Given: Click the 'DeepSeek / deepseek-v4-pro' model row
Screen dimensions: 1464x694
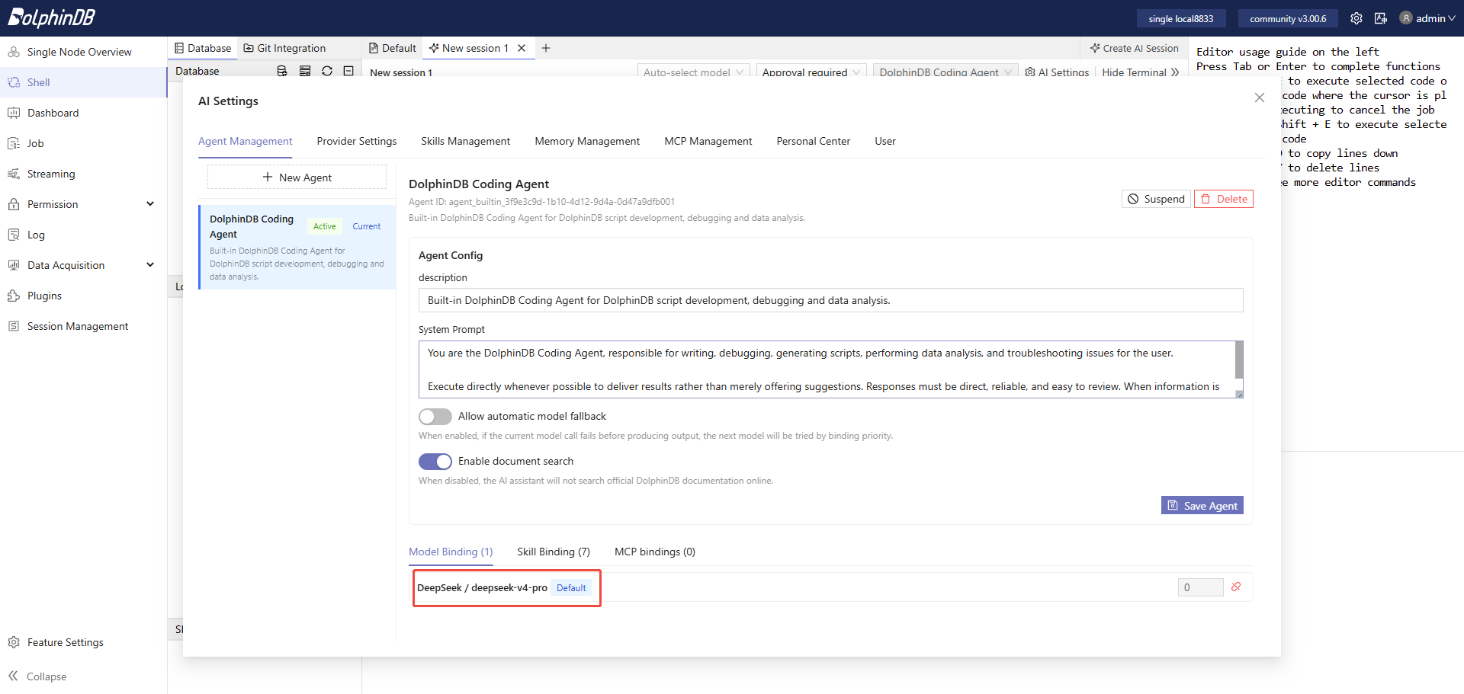Looking at the screenshot, I should tap(830, 587).
